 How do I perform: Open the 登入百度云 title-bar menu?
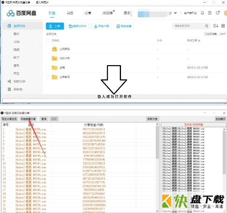coord(42,2)
